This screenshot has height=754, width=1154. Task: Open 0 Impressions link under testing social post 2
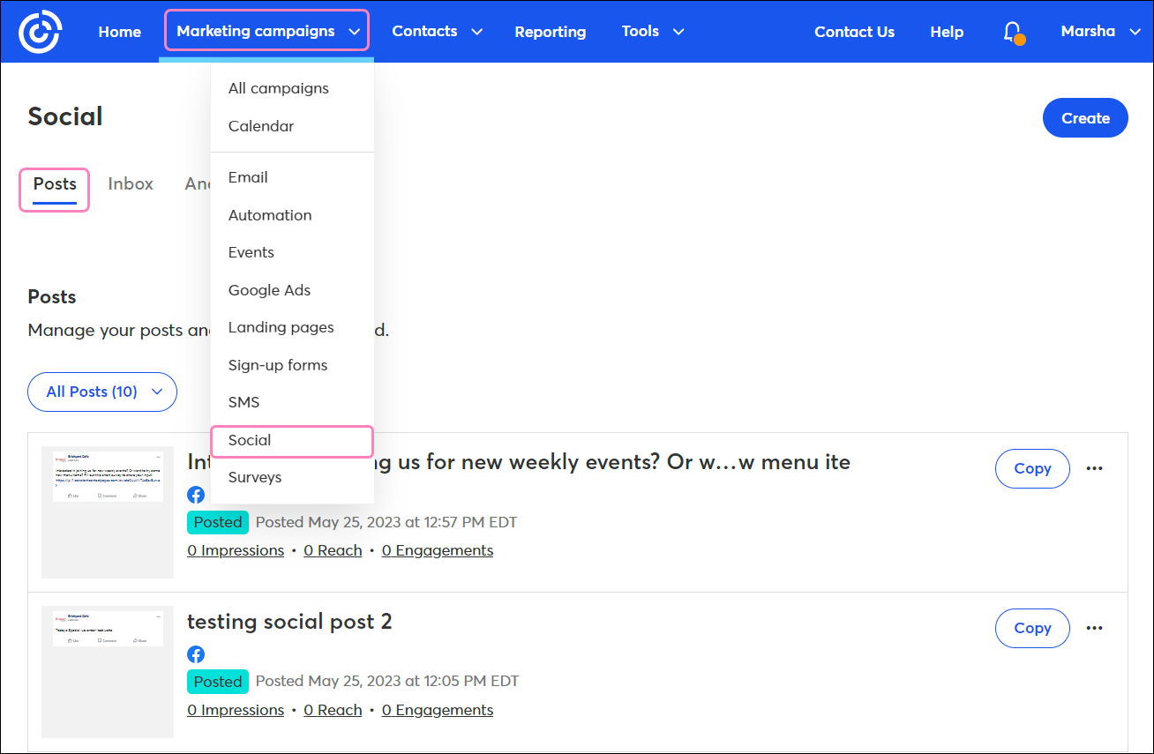236,709
